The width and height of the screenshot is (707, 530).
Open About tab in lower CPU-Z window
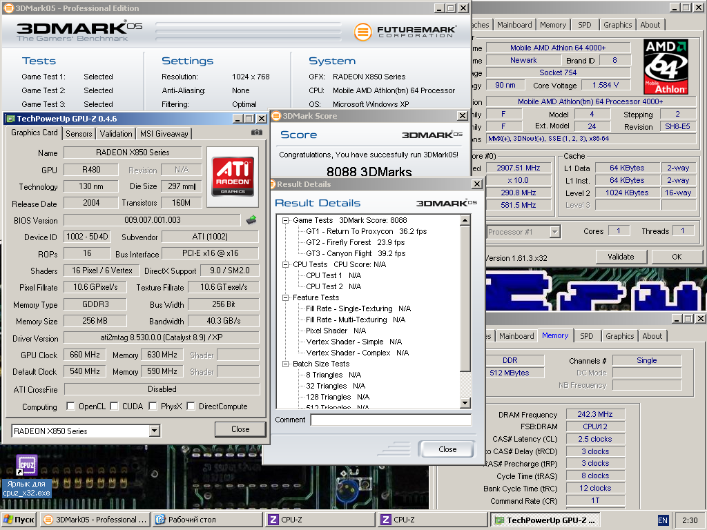[x=652, y=336]
